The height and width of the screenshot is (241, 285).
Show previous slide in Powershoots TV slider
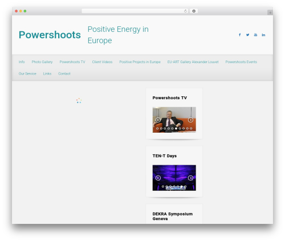158,120
